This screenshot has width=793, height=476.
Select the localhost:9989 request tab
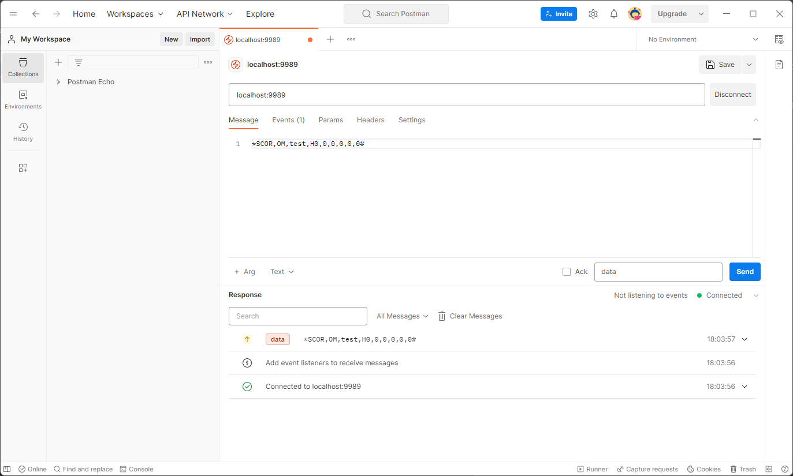(269, 40)
